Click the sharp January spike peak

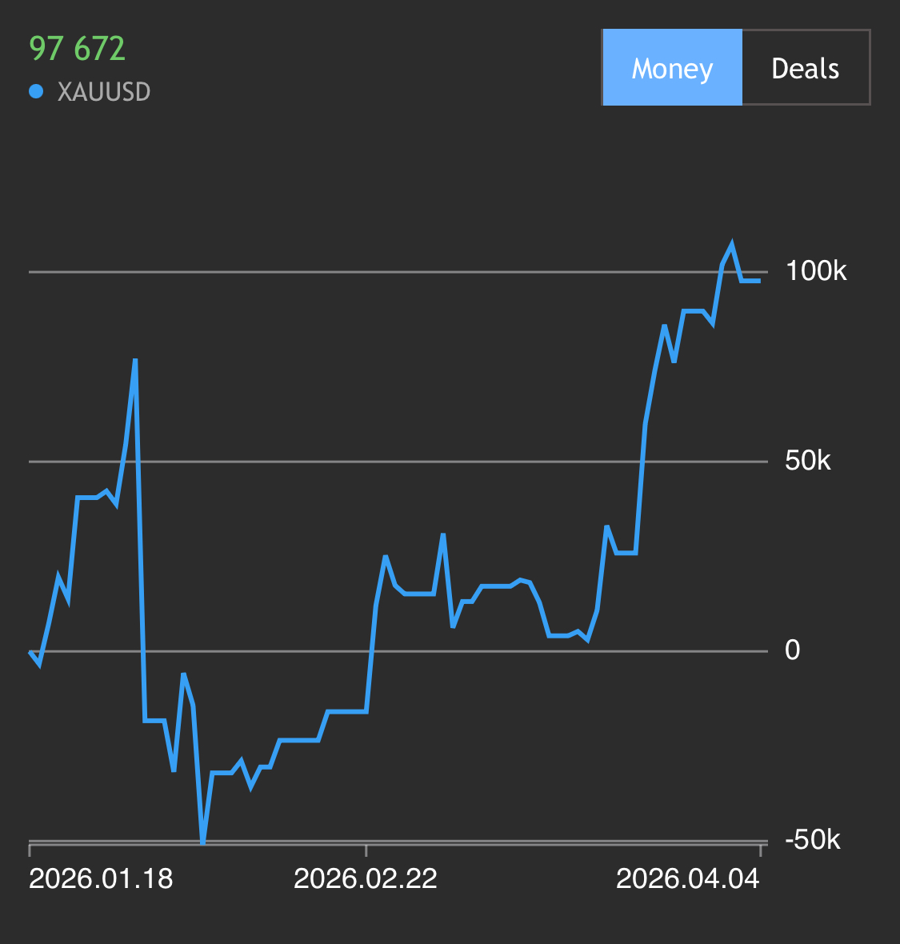[x=135, y=360]
